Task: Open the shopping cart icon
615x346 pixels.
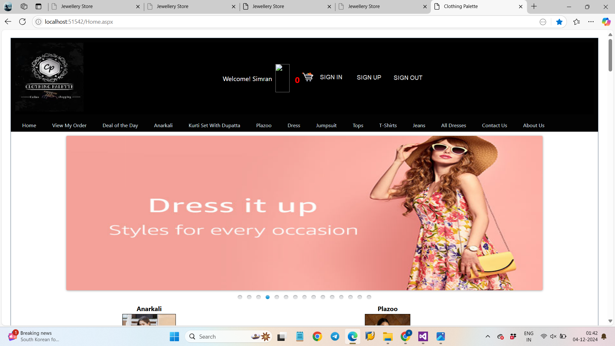Action: point(307,77)
